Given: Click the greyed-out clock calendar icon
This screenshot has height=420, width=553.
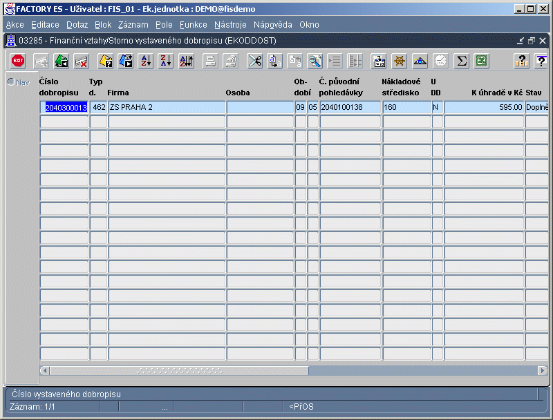Looking at the screenshot, I should tap(440, 61).
